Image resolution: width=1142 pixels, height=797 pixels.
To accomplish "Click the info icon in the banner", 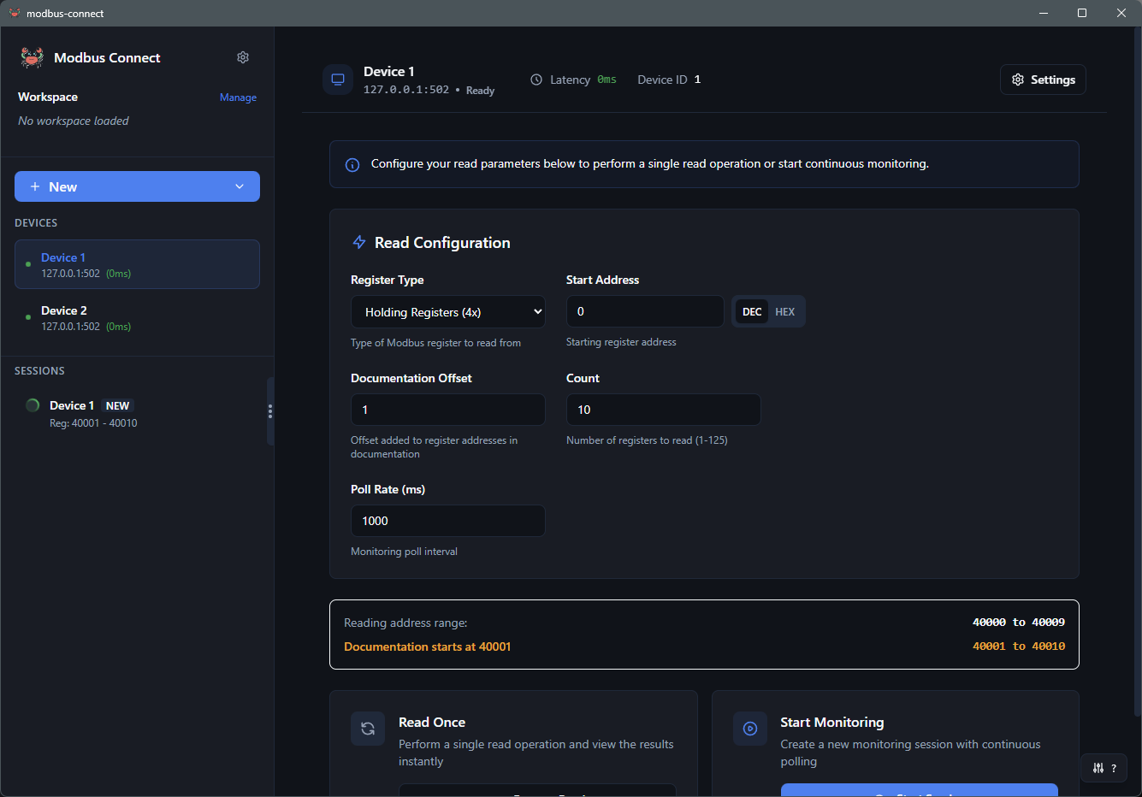I will [352, 165].
